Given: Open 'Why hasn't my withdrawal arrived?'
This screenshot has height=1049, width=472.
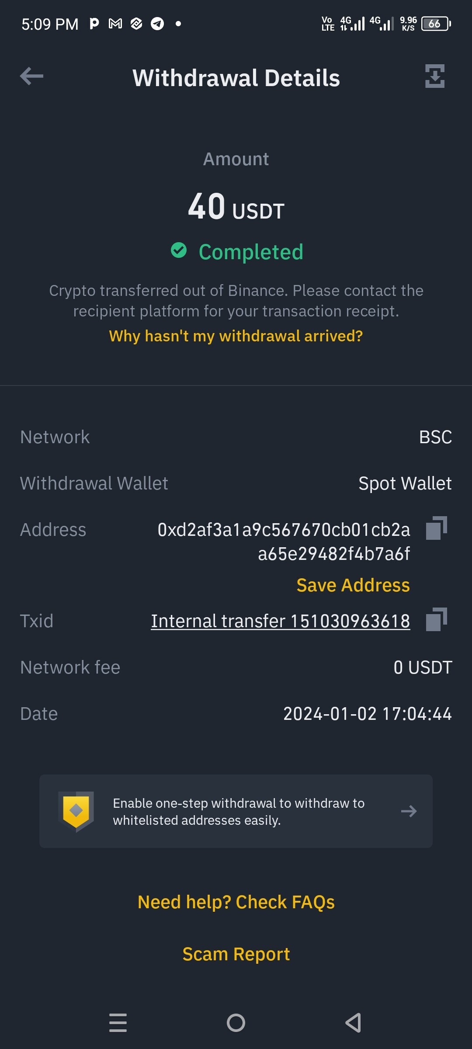Looking at the screenshot, I should tap(236, 336).
